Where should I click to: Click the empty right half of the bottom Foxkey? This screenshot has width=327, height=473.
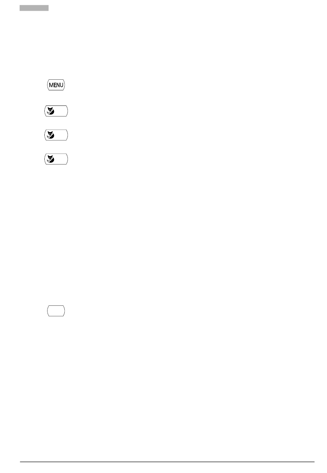coord(61,159)
